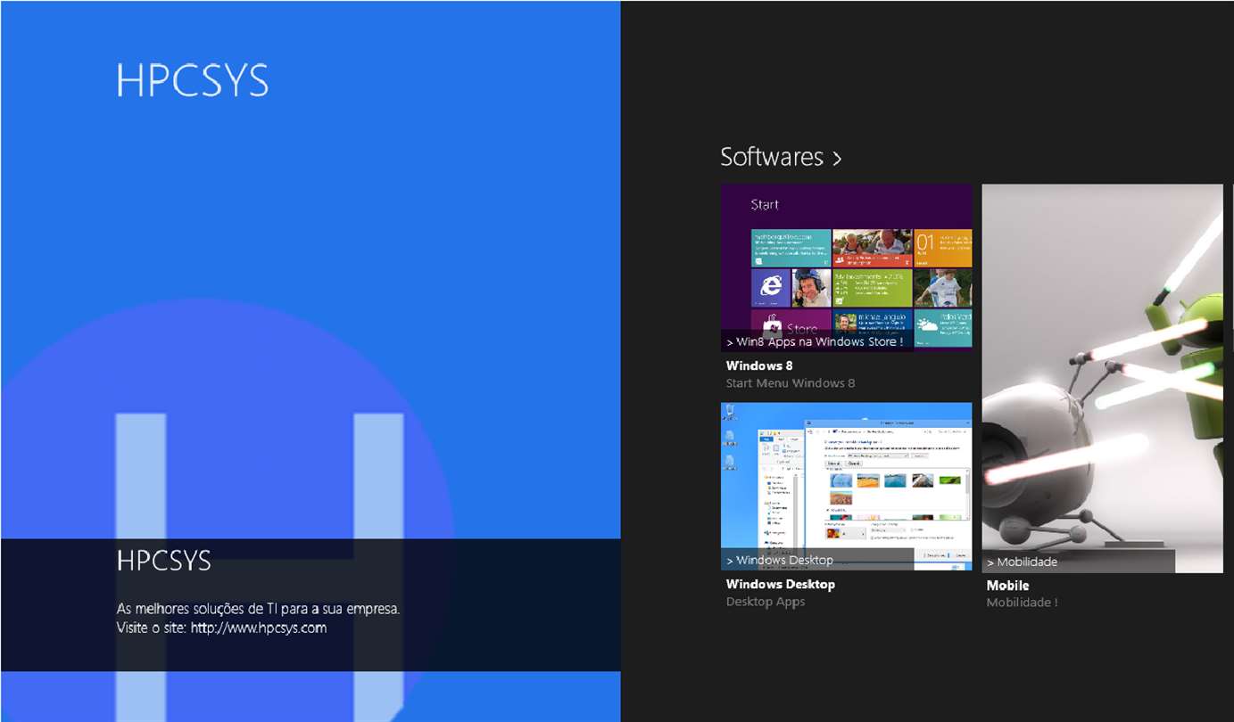
Task: Select the 'Mobilidade !' subtitle
Action: 1022,603
